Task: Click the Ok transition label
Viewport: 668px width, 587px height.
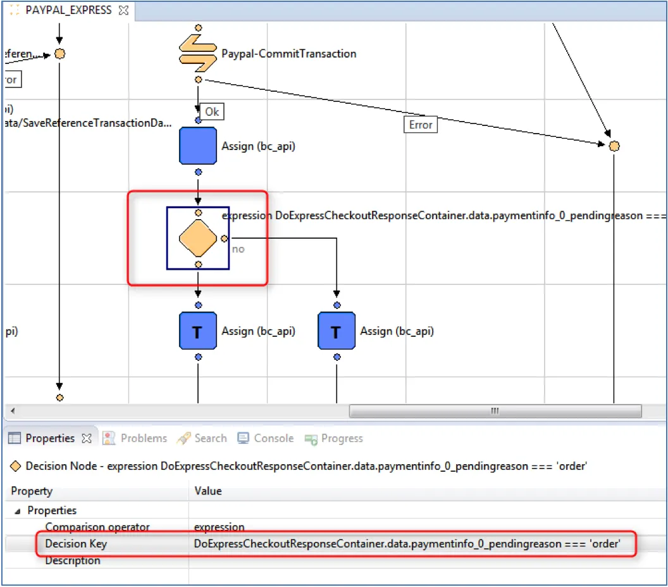Action: [212, 112]
